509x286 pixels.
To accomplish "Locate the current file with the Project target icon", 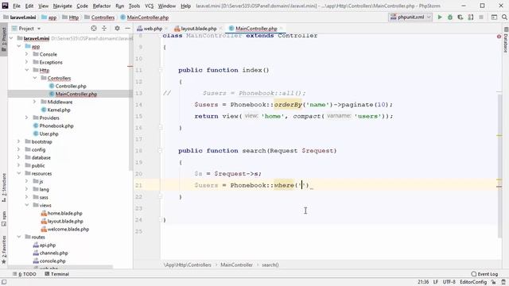I will [94, 29].
